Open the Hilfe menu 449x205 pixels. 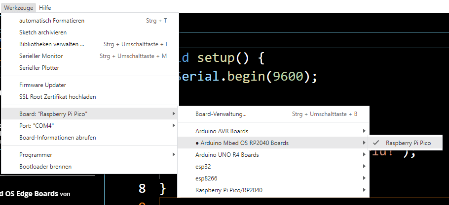click(x=45, y=8)
